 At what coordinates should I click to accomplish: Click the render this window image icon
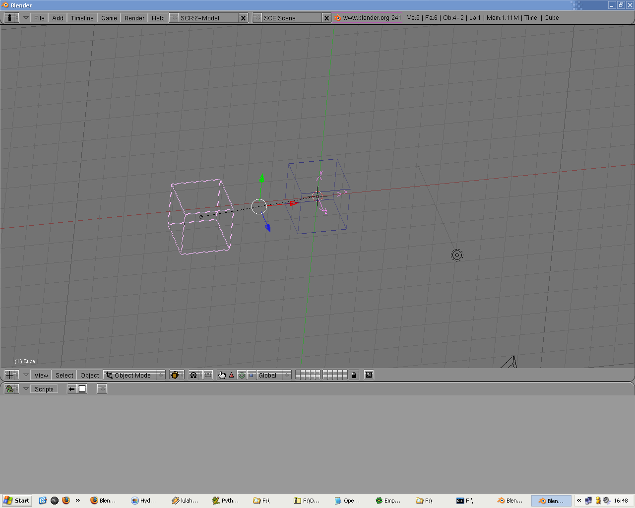click(369, 375)
